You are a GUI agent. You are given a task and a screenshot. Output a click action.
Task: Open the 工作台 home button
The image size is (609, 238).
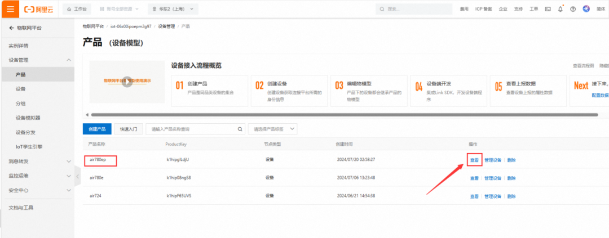point(77,9)
